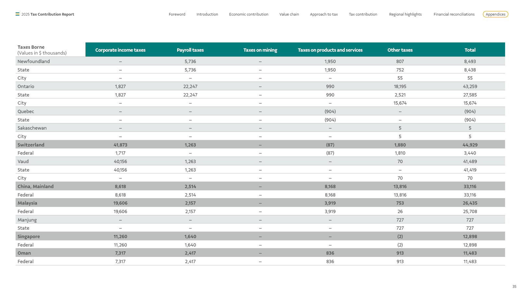Click the Taxes on mining header
The height and width of the screenshot is (292, 520).
[x=260, y=50]
